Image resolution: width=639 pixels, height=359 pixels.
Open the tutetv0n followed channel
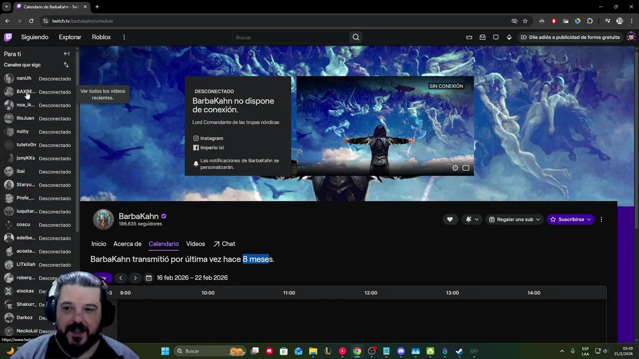tap(39, 145)
